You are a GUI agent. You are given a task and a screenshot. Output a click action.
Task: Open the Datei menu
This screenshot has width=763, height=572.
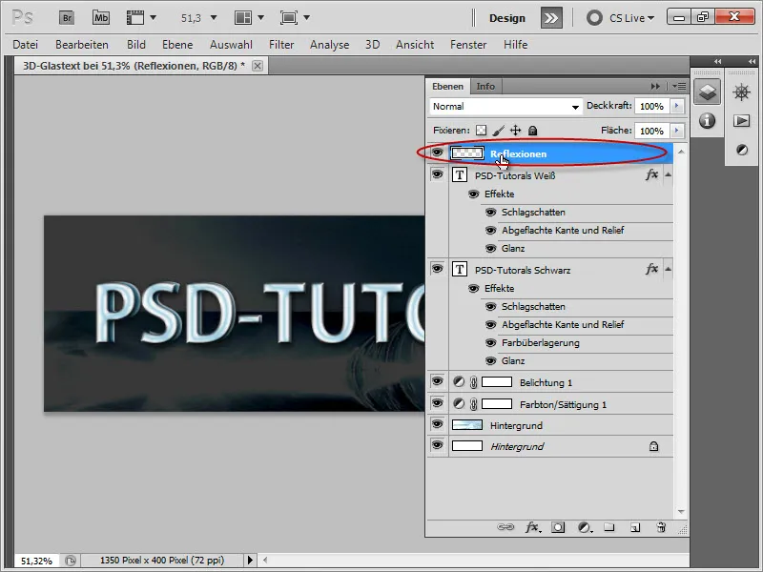pos(26,45)
